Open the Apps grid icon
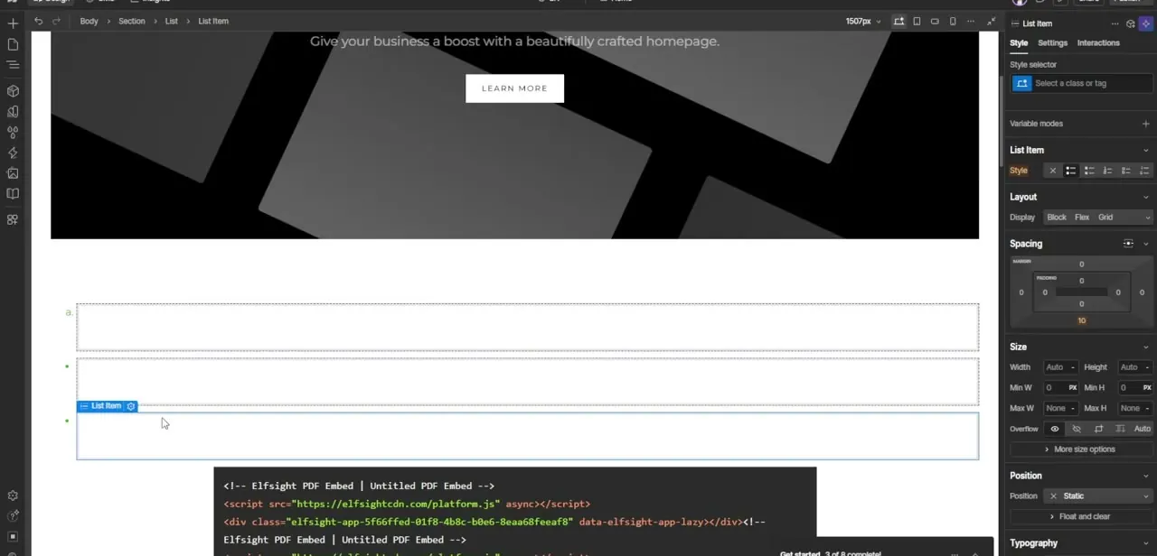Image resolution: width=1157 pixels, height=556 pixels. pos(13,219)
